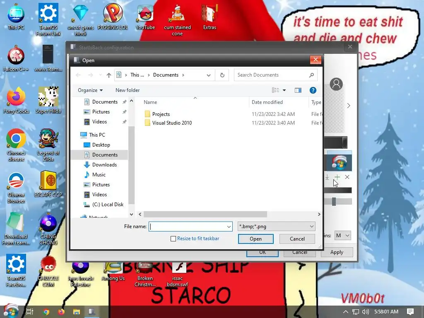This screenshot has width=424, height=318.
Task: Open the Obama Browser shortcut
Action: (x=16, y=187)
